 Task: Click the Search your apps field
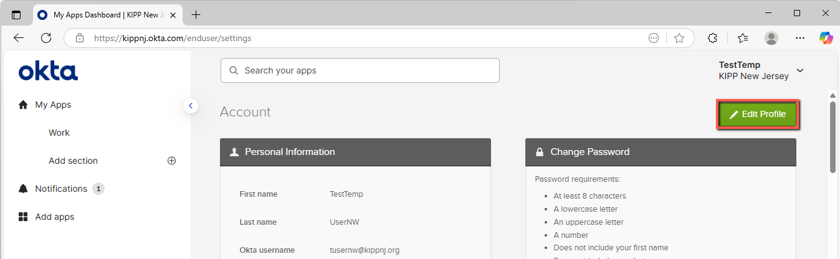tap(360, 70)
